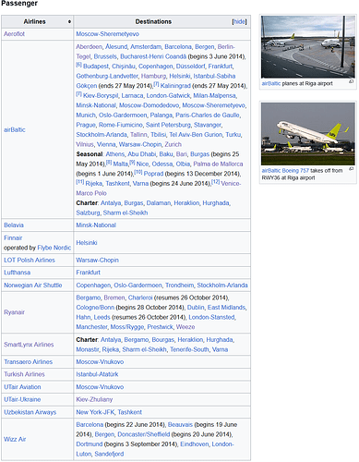
Task: Open the Ryanair airline link
Action: [14, 312]
